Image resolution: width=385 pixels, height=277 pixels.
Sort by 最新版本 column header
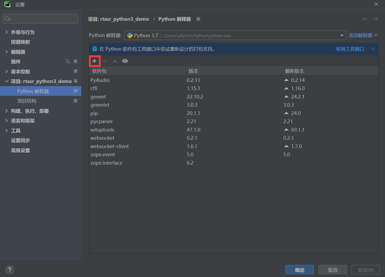click(330, 71)
